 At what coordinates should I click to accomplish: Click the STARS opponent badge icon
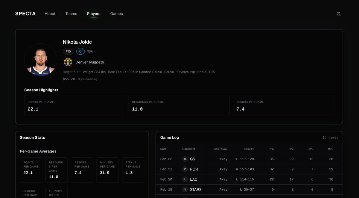point(185,189)
